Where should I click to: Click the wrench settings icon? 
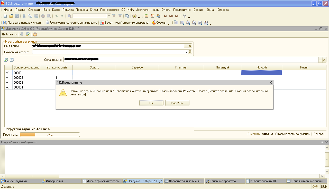185,16
